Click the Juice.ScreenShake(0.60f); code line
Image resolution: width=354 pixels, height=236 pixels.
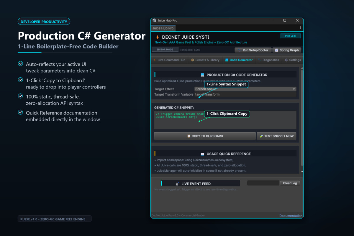[x=176, y=117]
